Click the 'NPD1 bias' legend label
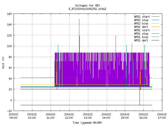The height and width of the screenshot is (125, 167). [x=141, y=37]
